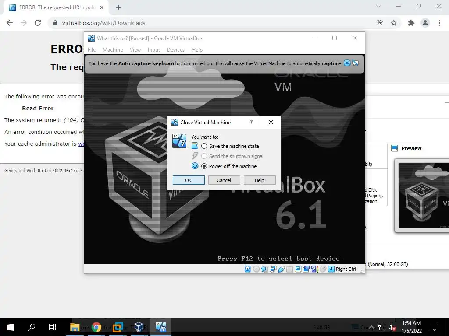The image size is (449, 336).
Task: Select 'Power off the machine' radio button
Action: click(x=204, y=166)
